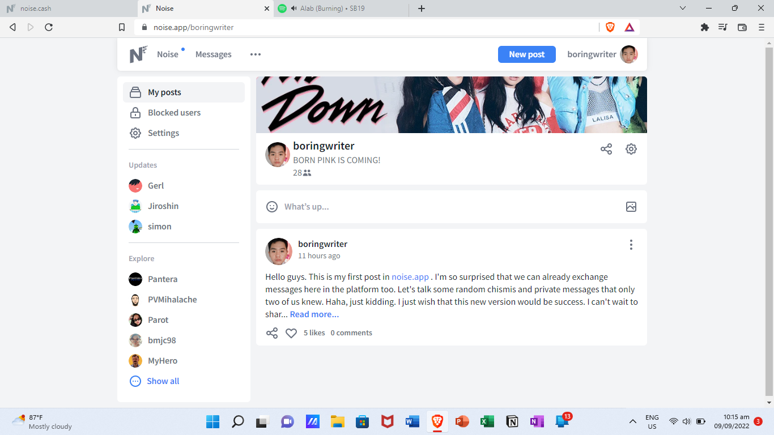The image size is (774, 435).
Task: Open simon's profile from Updates
Action: pyautogui.click(x=150, y=227)
